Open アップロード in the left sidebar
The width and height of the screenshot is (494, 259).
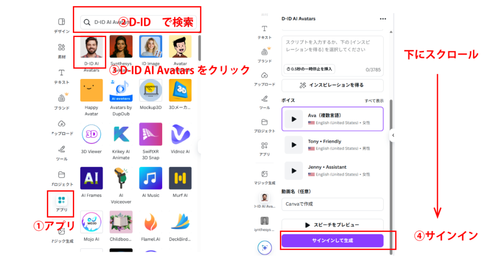click(61, 128)
